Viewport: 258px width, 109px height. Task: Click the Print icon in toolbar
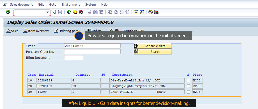click(x=89, y=12)
